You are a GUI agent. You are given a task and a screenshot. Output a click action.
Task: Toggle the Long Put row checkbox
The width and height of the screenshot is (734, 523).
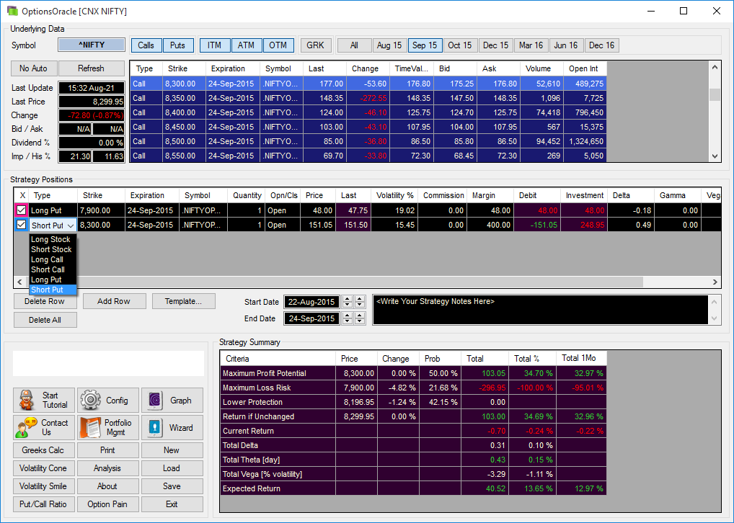[x=21, y=210]
